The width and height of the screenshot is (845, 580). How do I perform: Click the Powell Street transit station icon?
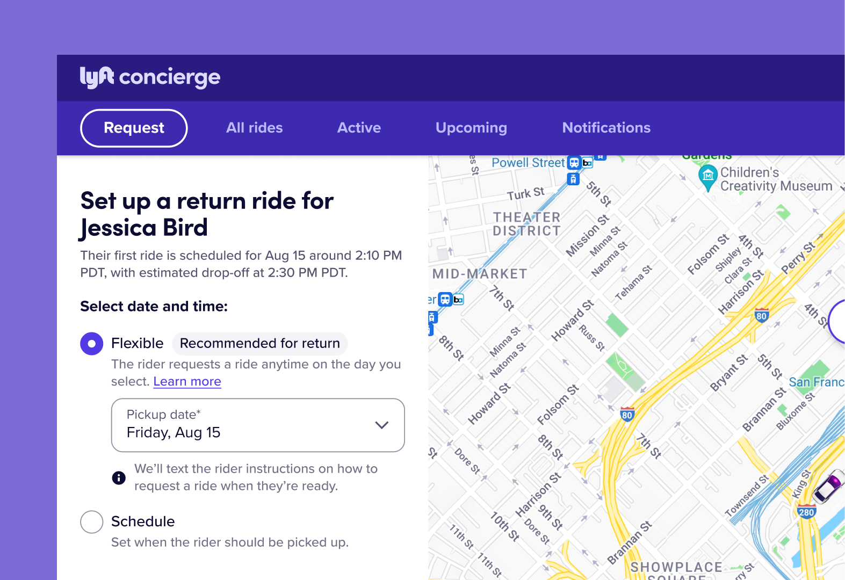pyautogui.click(x=574, y=163)
